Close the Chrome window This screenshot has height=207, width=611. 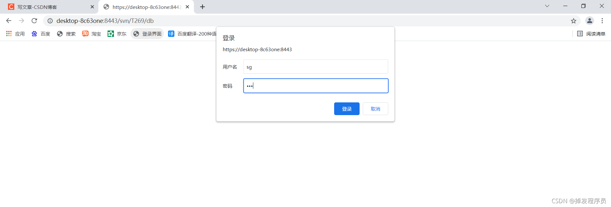(x=601, y=6)
